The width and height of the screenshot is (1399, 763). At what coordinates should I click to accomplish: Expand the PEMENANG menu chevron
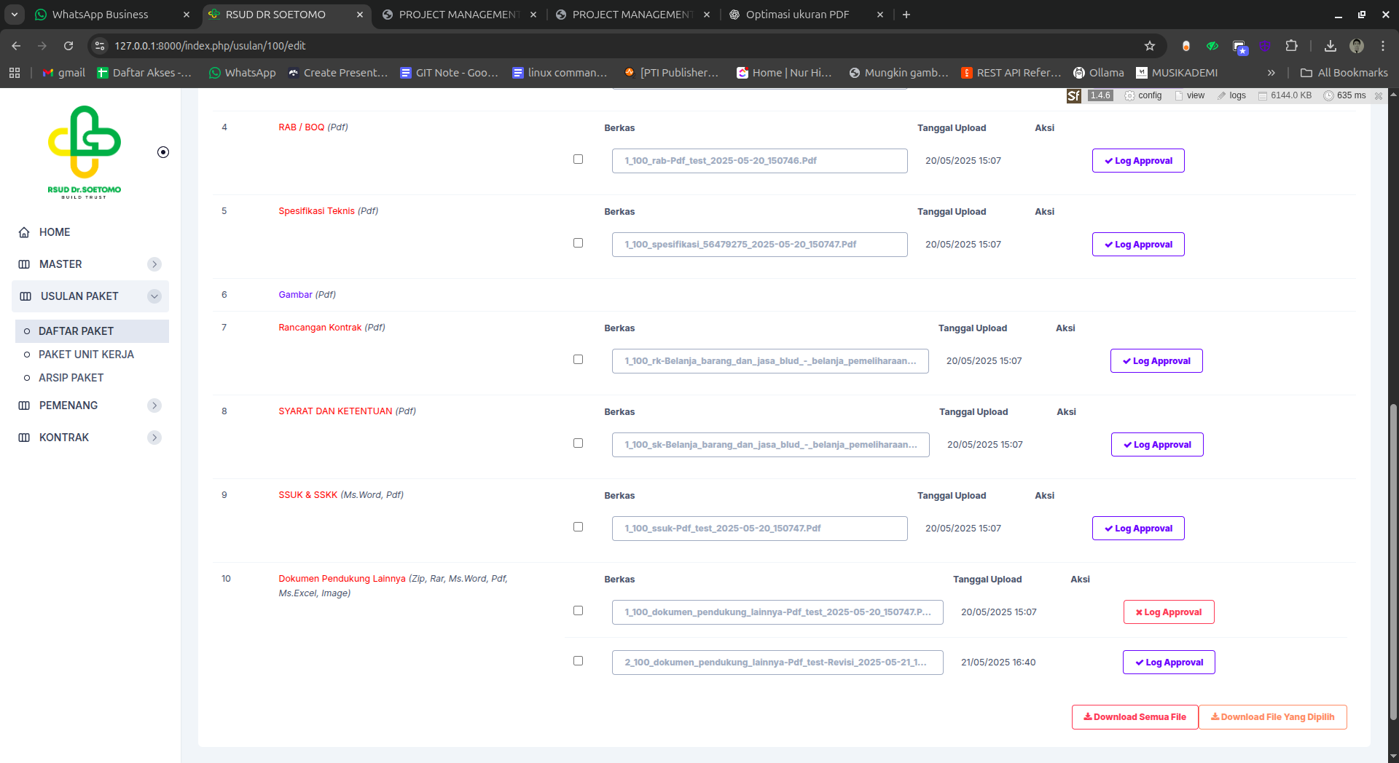[154, 406]
